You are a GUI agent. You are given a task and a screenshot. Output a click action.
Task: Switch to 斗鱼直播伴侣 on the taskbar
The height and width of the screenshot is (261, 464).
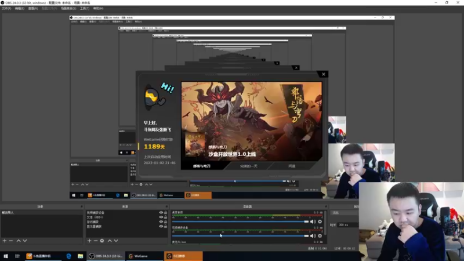pyautogui.click(x=42, y=256)
